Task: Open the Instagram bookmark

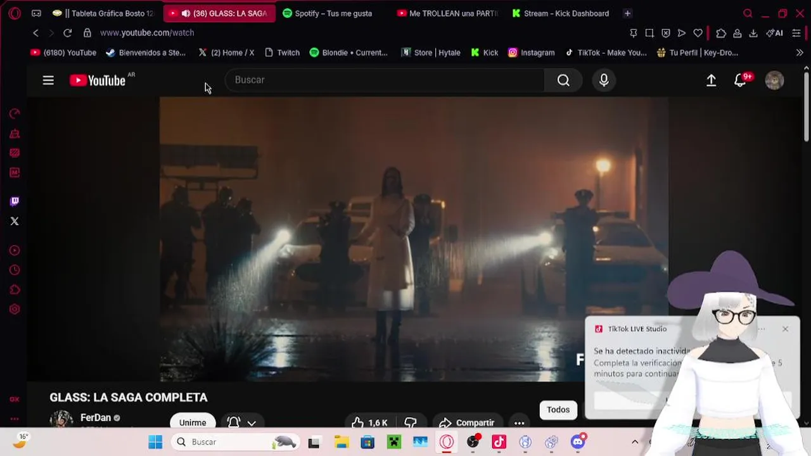Action: [532, 53]
